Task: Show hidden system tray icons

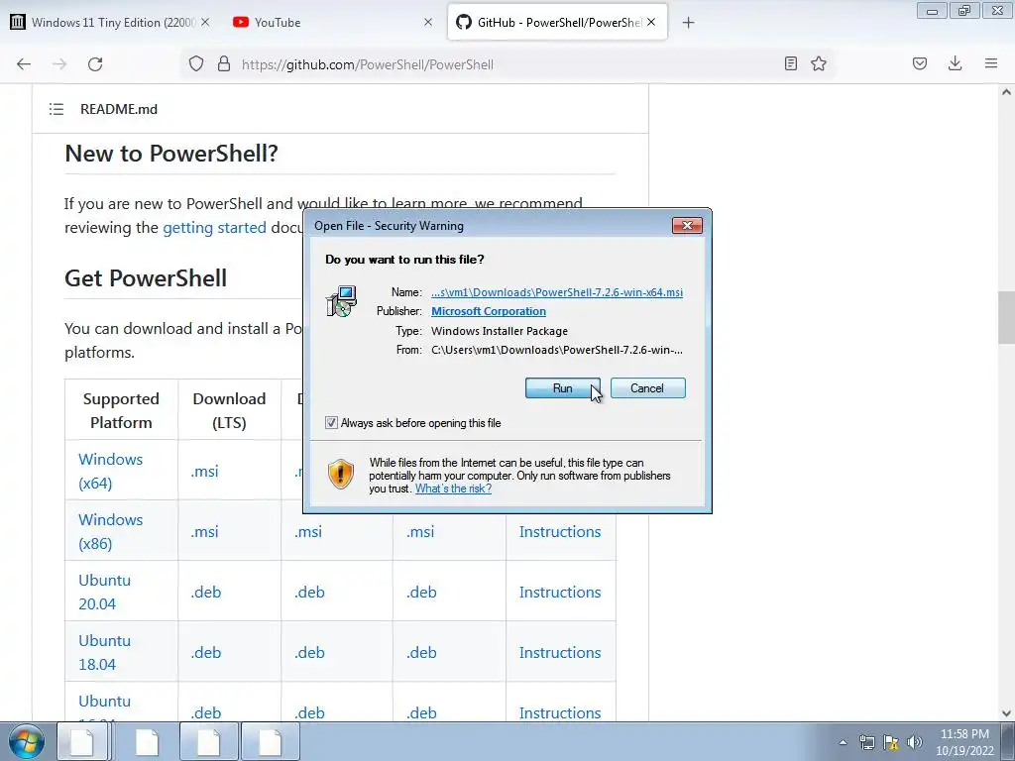Action: pos(843,742)
